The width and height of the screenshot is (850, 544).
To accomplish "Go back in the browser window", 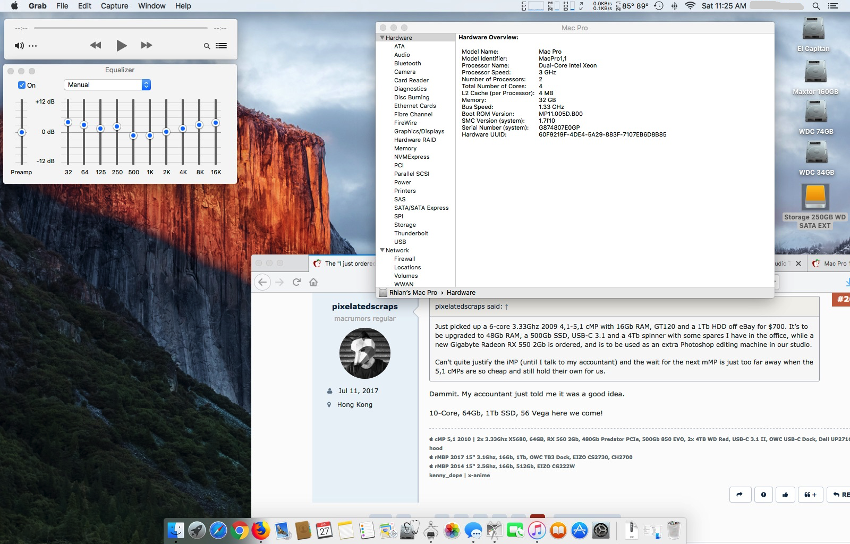I will (x=262, y=282).
